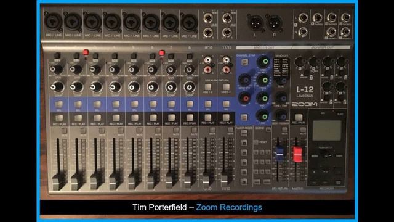Click the red RCA input jack on 11/12
Image resolution: width=394 pixels, height=222 pixels.
(x=226, y=70)
